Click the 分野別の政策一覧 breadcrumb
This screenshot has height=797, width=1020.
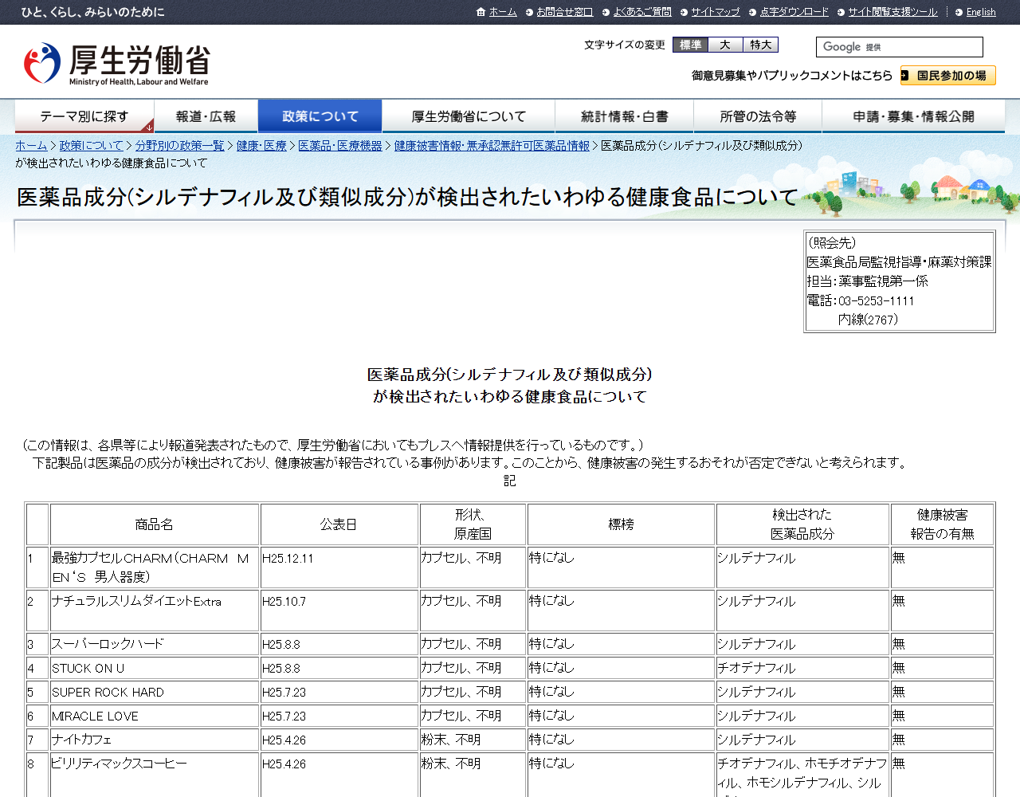click(180, 146)
